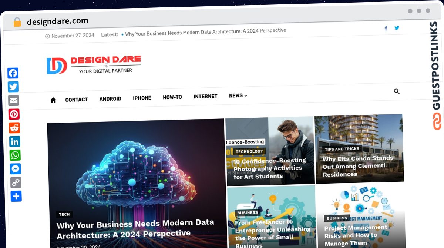This screenshot has height=248, width=444.
Task: Share page via Messenger sidebar icon
Action: 16,169
